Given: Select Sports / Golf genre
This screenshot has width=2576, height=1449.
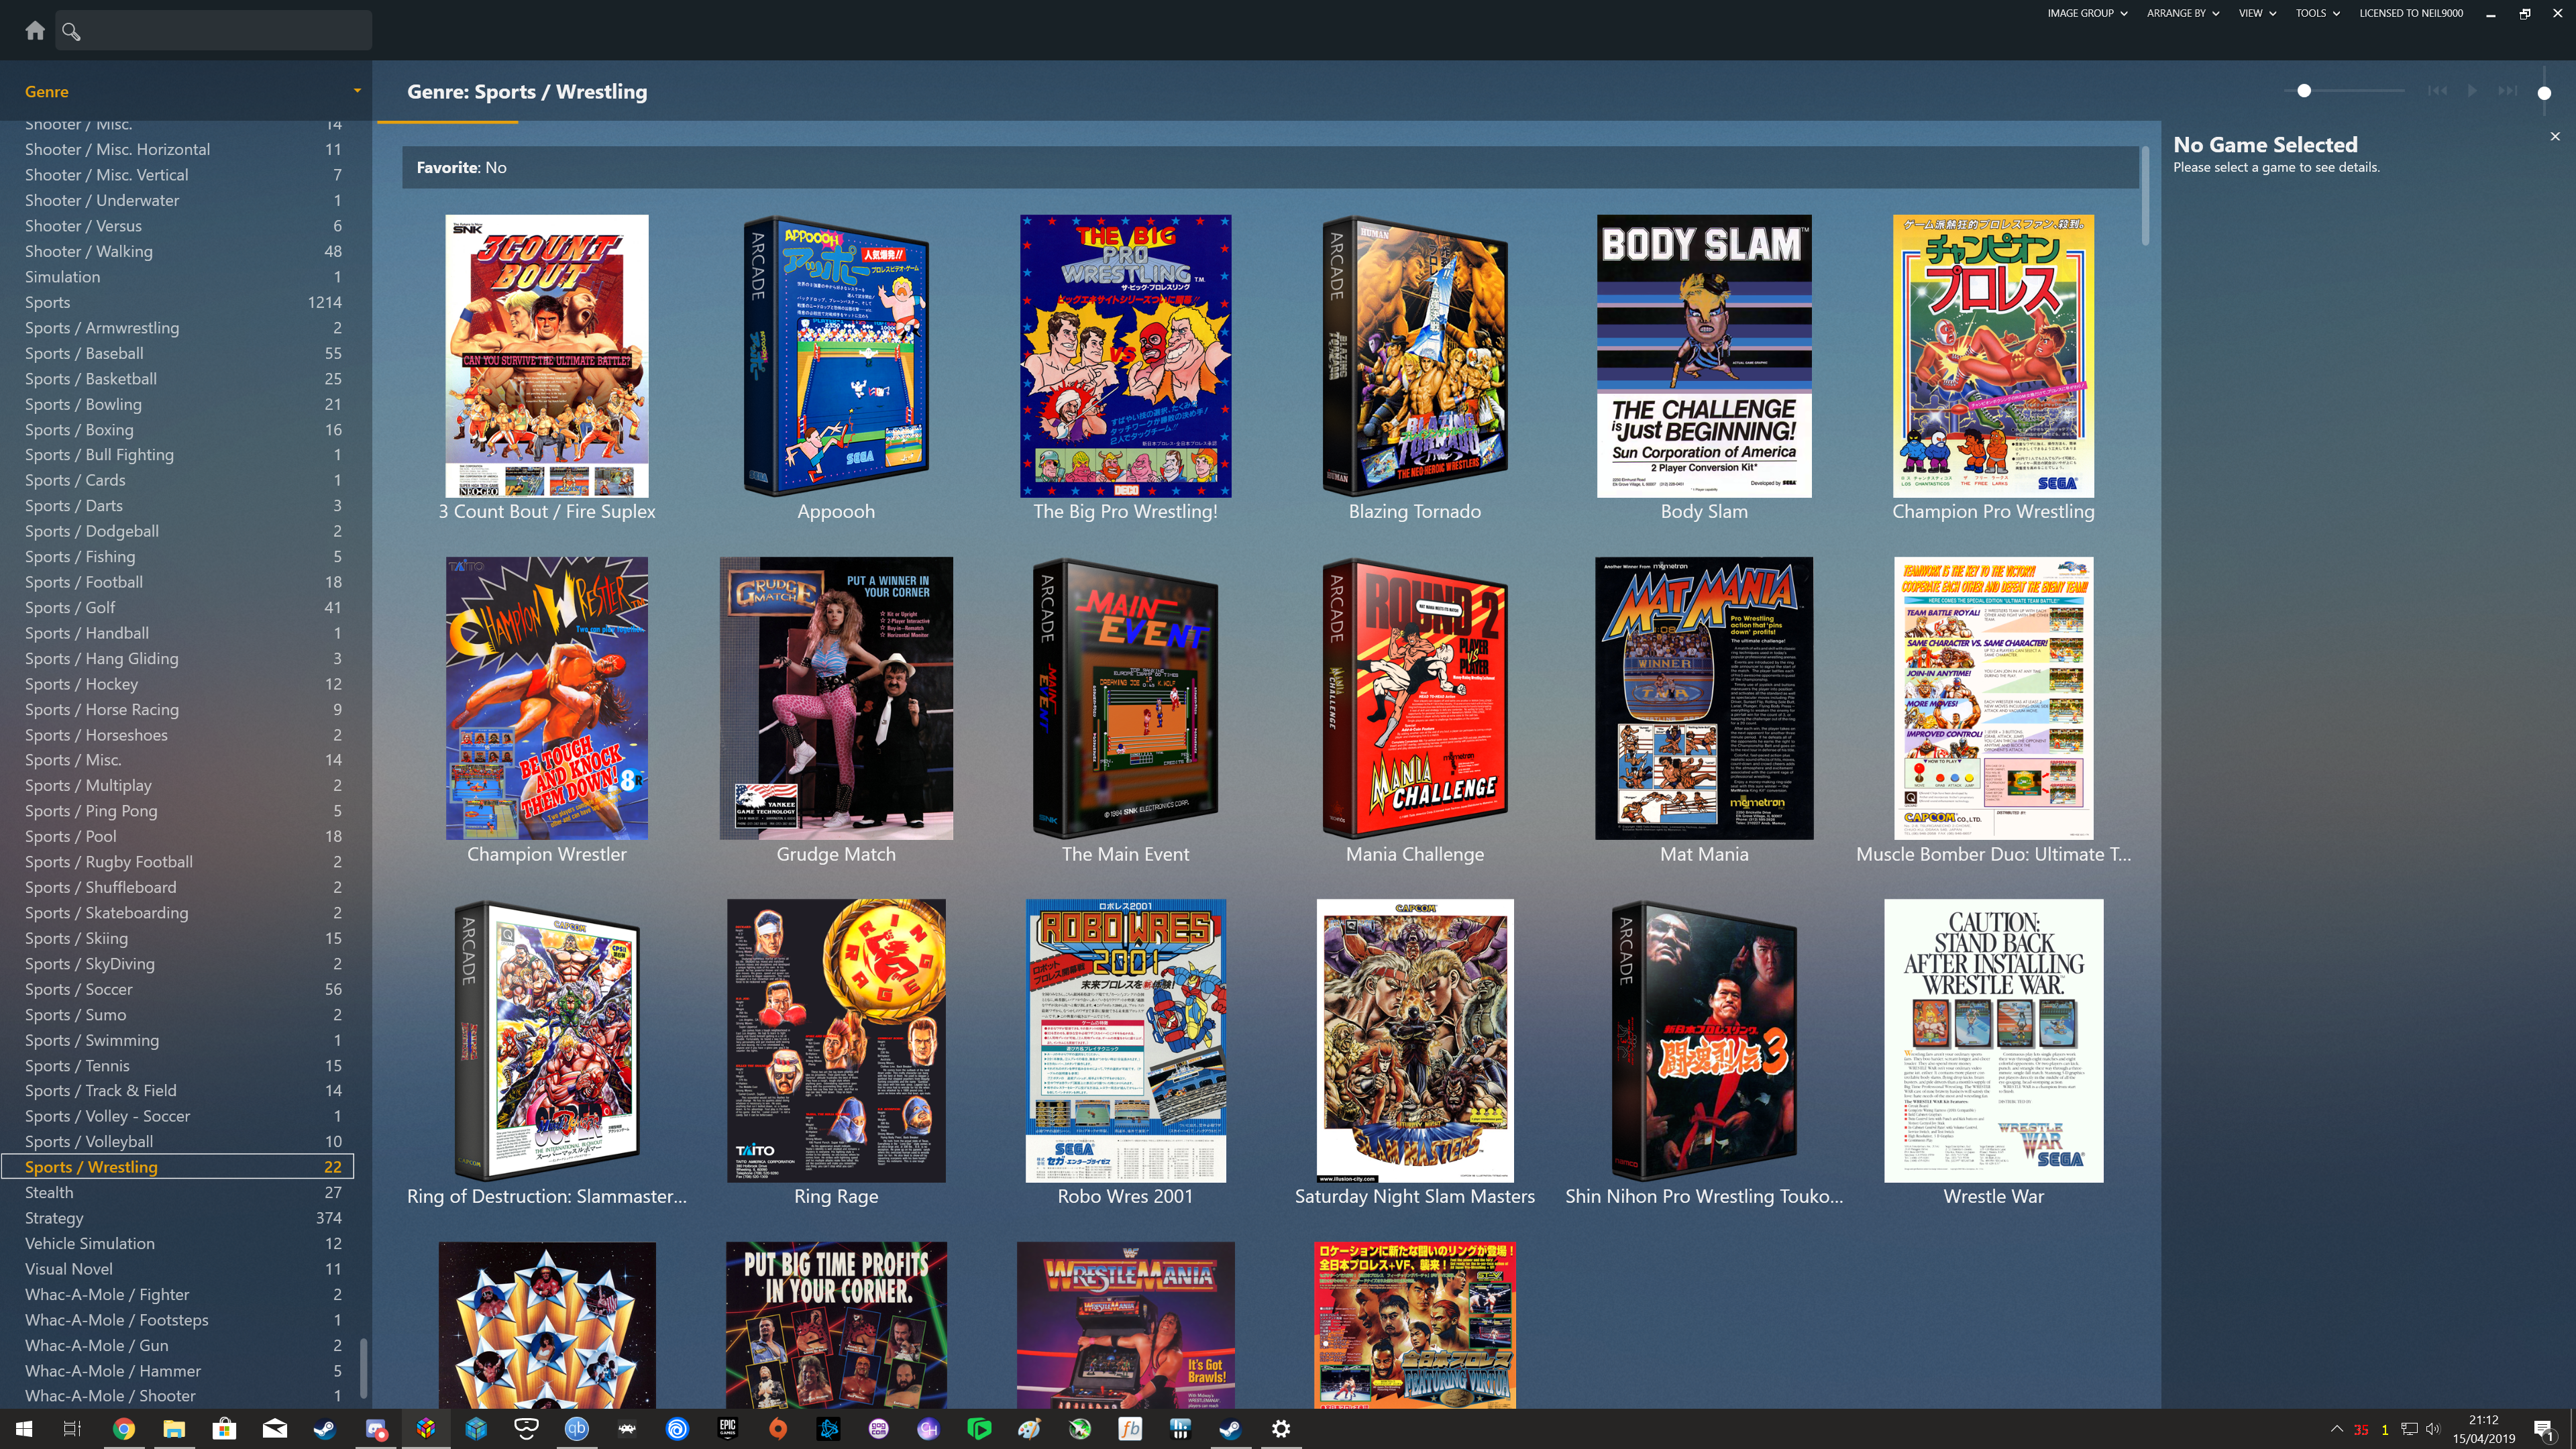Looking at the screenshot, I should click(183, 607).
